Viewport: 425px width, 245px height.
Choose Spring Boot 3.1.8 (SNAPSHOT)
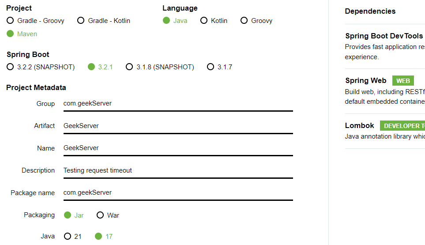tap(129, 67)
